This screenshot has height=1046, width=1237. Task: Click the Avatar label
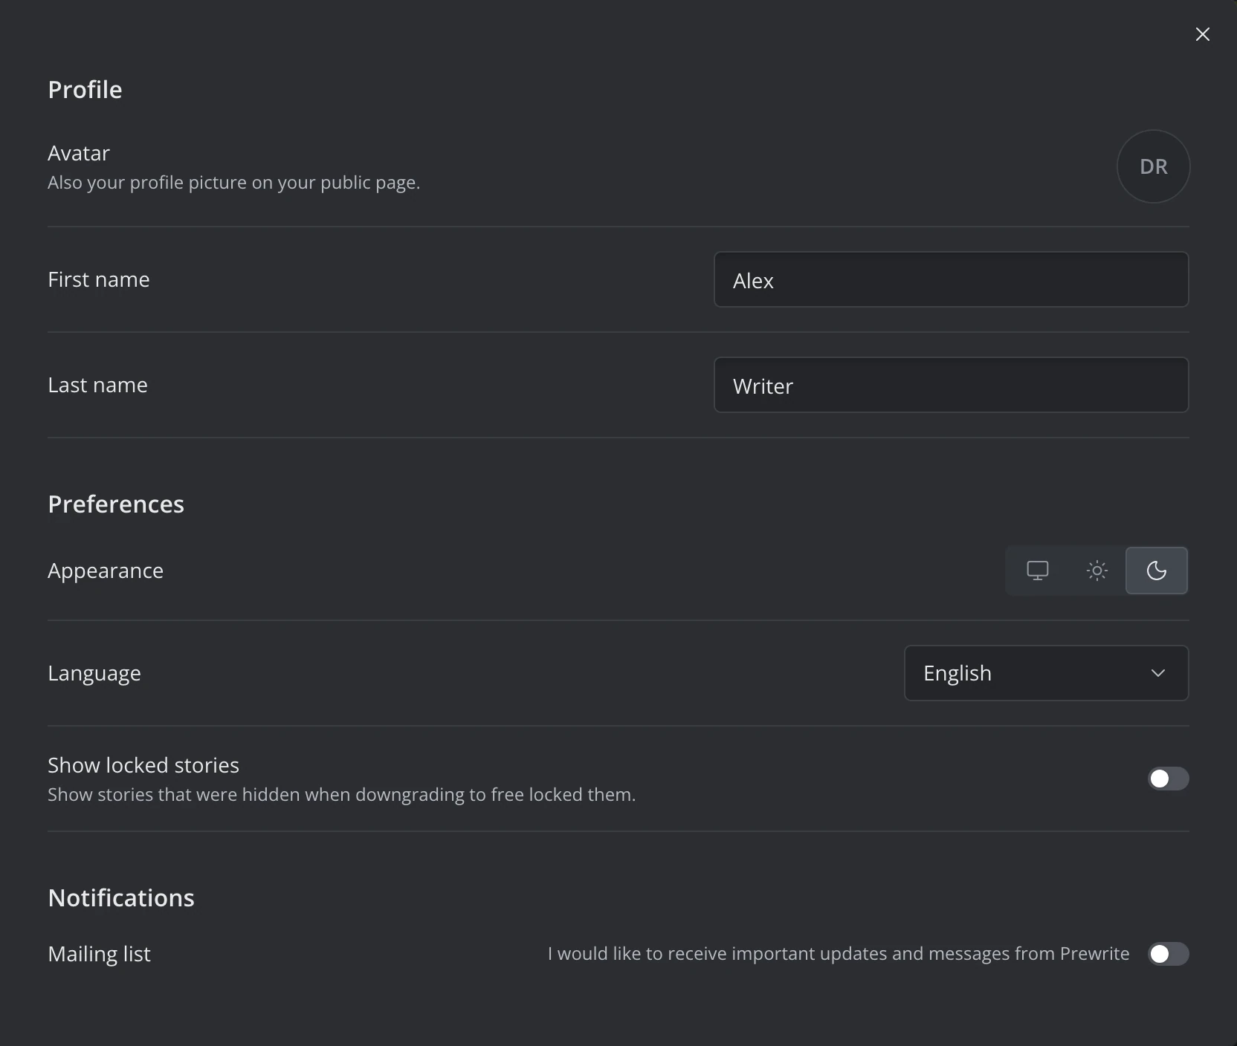(79, 153)
